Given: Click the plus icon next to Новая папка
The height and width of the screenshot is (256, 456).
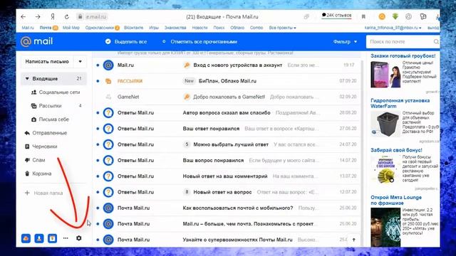Looking at the screenshot, I should (27, 193).
